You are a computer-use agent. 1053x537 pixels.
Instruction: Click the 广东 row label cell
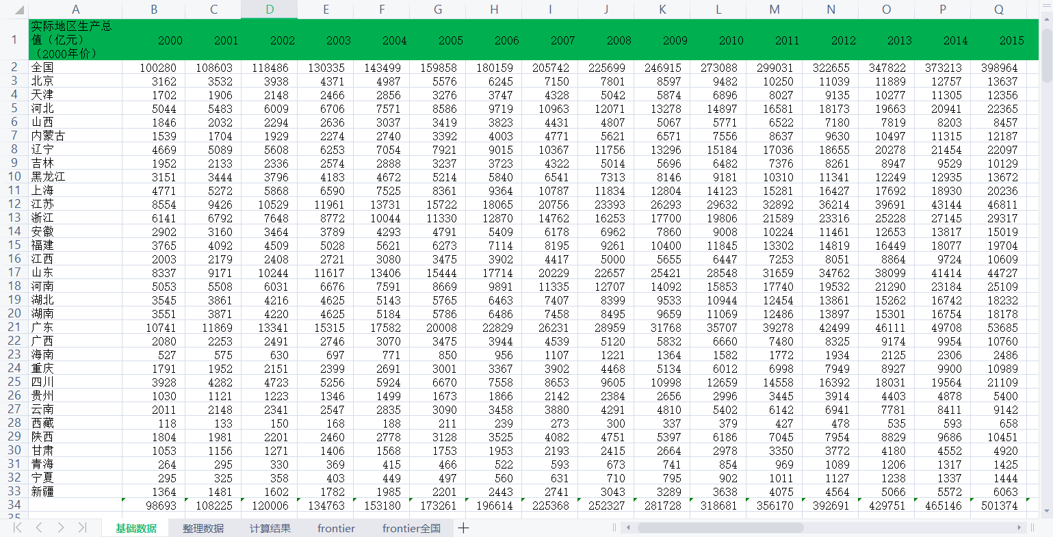click(75, 327)
